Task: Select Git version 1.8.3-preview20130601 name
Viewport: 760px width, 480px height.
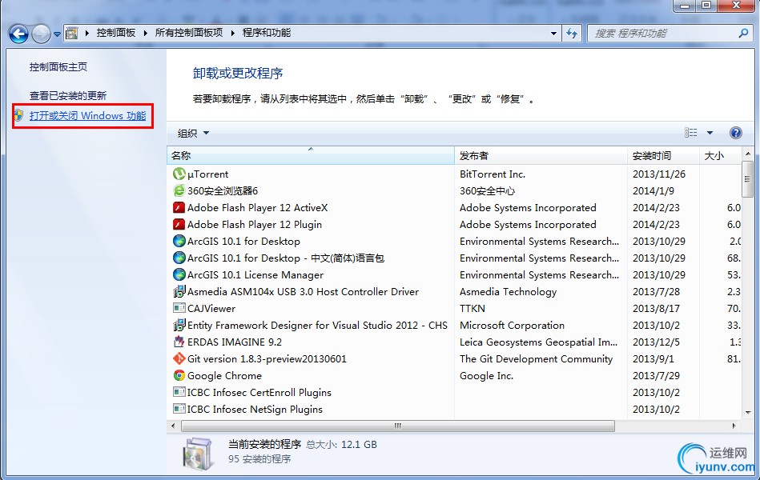Action: click(267, 359)
